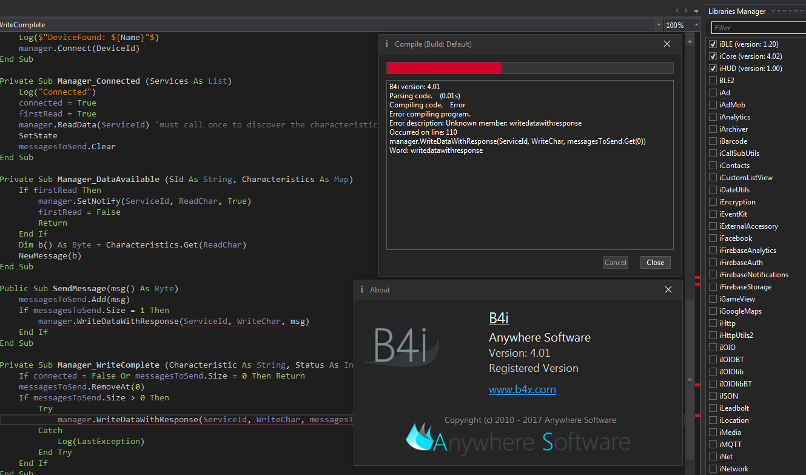Uncheck the iBLE (version: 1.20) library
Image resolution: width=806 pixels, height=475 pixels.
pyautogui.click(x=714, y=44)
